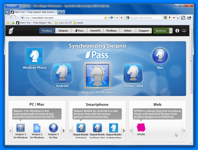The height and width of the screenshot is (150, 198).
Task: Open Sleipnir Mobile for Windows Phone icon
Action: coord(114,128)
